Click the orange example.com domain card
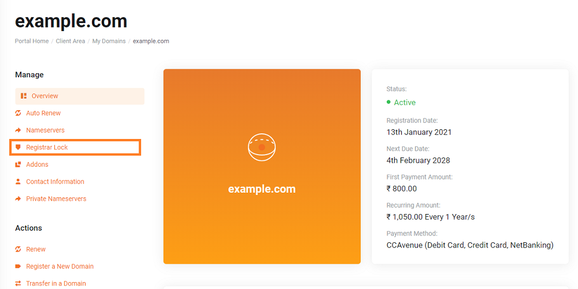 [x=262, y=166]
